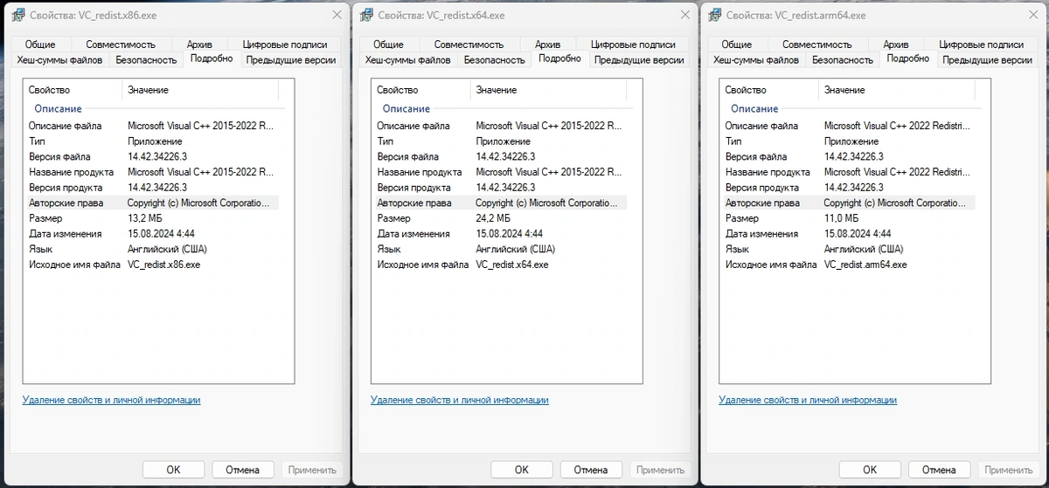
Task: Click the Значение column header in x64 window
Action: pyautogui.click(x=548, y=90)
